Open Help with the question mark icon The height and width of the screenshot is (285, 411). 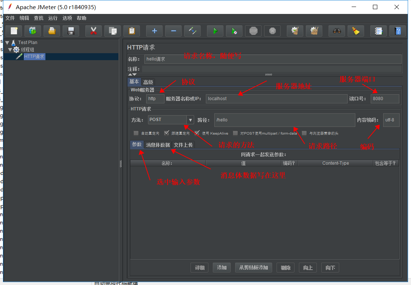click(x=398, y=31)
